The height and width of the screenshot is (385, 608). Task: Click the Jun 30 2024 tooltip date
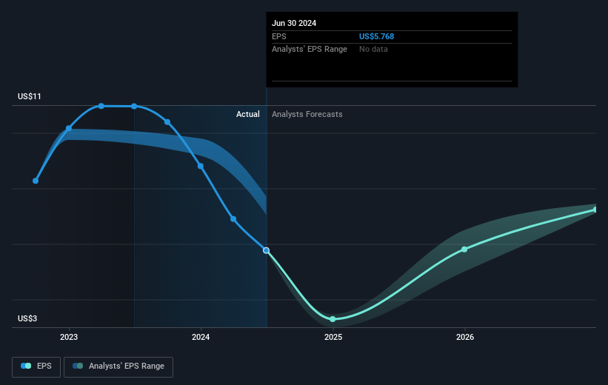[294, 23]
